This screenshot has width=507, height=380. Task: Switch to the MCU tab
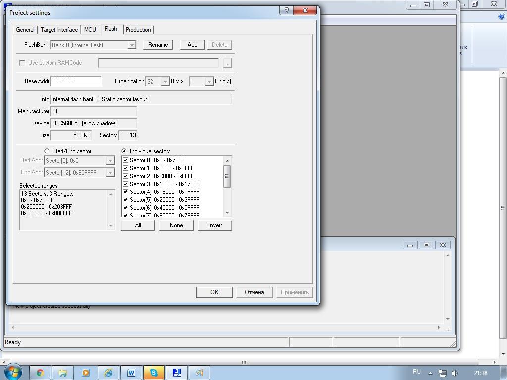[90, 30]
